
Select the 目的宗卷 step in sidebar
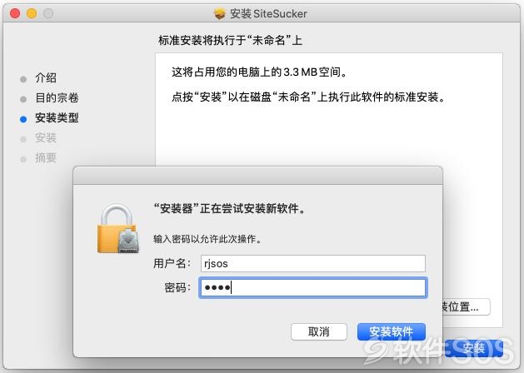tap(57, 98)
